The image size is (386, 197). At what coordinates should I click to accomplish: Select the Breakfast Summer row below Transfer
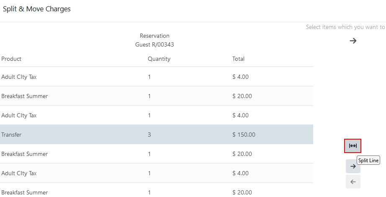157,154
